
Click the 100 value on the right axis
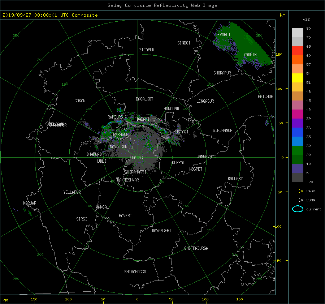(279, 89)
